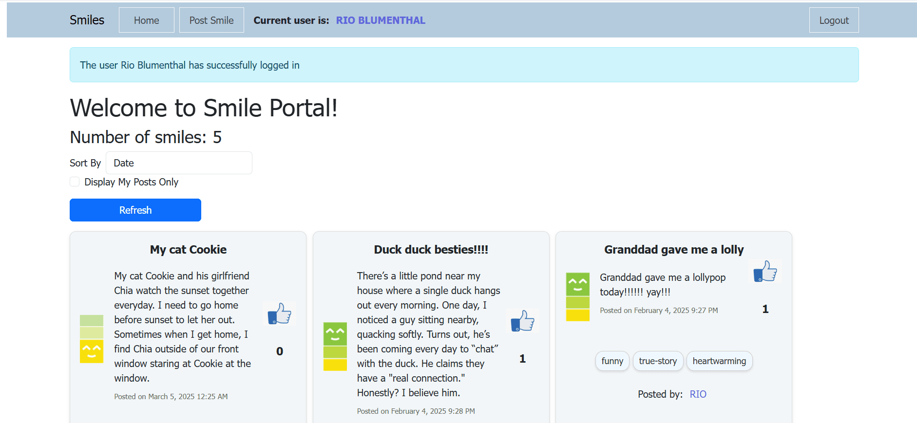917x423 pixels.
Task: Click Posted on March 5, 2025 timestamp
Action: click(171, 397)
